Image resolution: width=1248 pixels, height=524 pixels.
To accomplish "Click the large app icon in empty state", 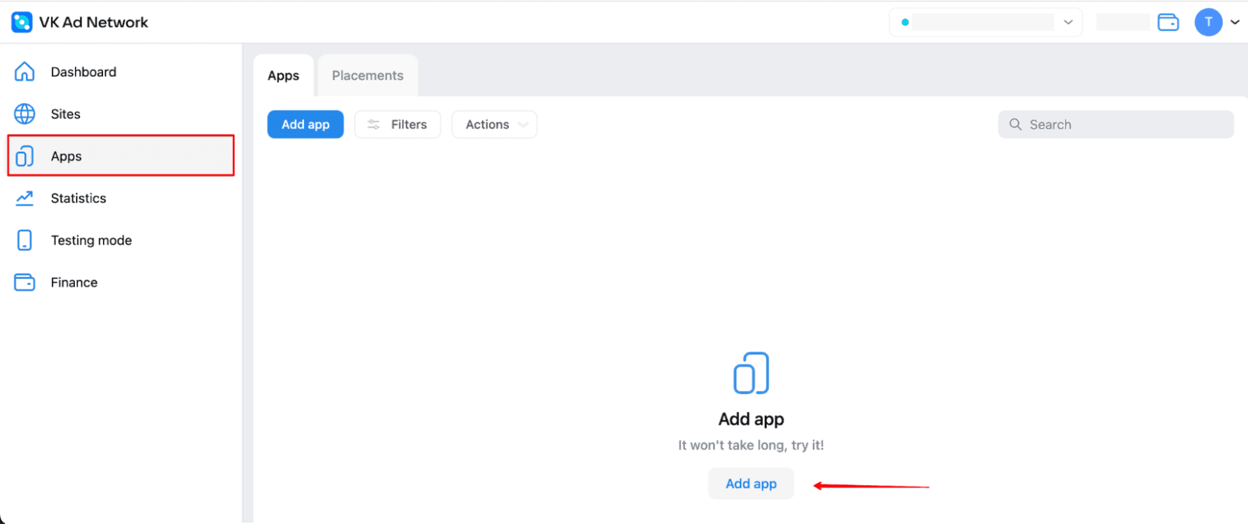I will tap(751, 373).
